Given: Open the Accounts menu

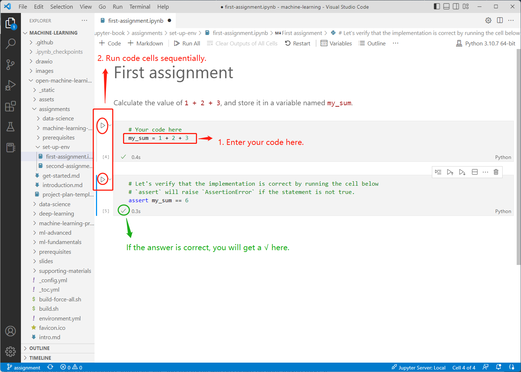Looking at the screenshot, I should click(x=10, y=331).
